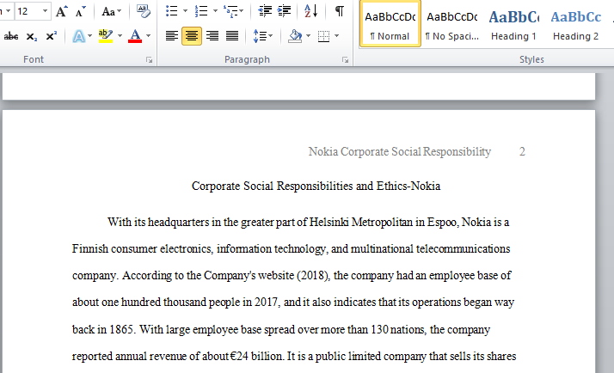The height and width of the screenshot is (373, 614).
Task: Justify paragraph text
Action: pyautogui.click(x=232, y=36)
